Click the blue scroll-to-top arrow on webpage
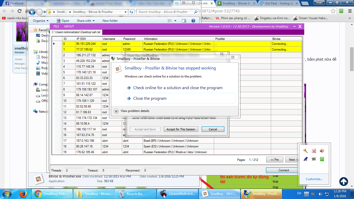354x199 pixels. coord(344,181)
